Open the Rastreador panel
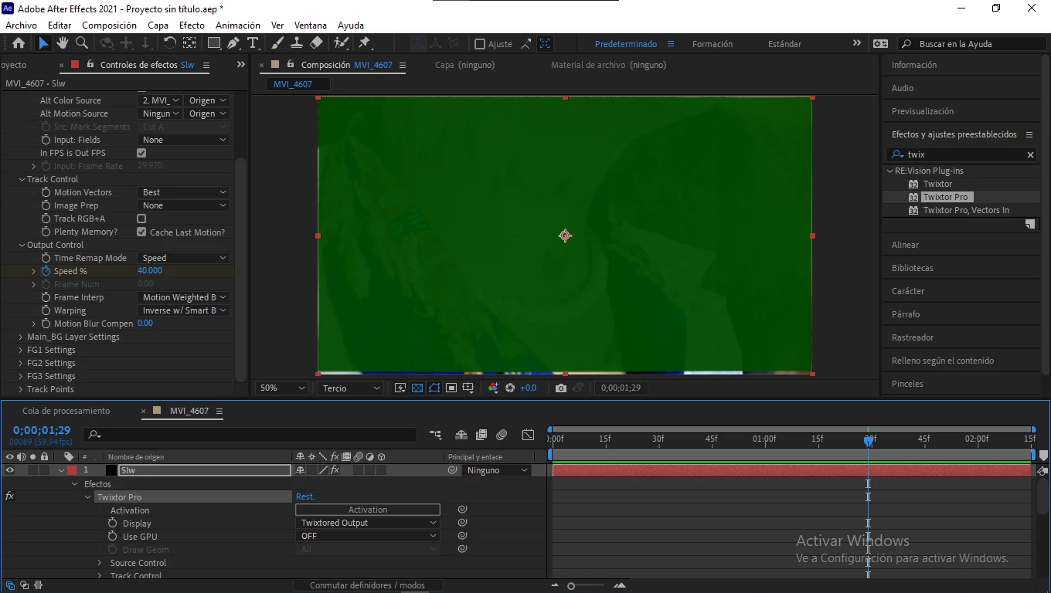The width and height of the screenshot is (1051, 593). (x=913, y=337)
